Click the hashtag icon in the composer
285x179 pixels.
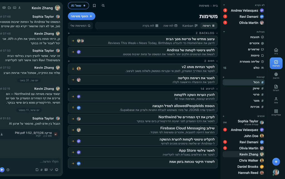point(41,170)
